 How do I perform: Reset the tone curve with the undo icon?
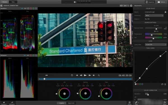point(162,84)
